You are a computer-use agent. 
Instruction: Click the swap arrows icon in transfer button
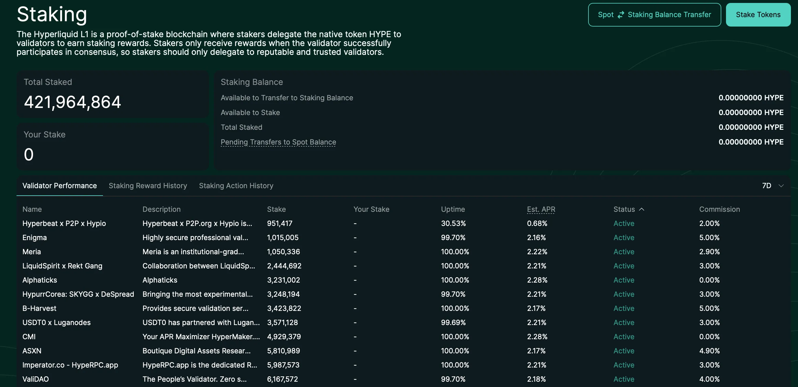pyautogui.click(x=621, y=14)
